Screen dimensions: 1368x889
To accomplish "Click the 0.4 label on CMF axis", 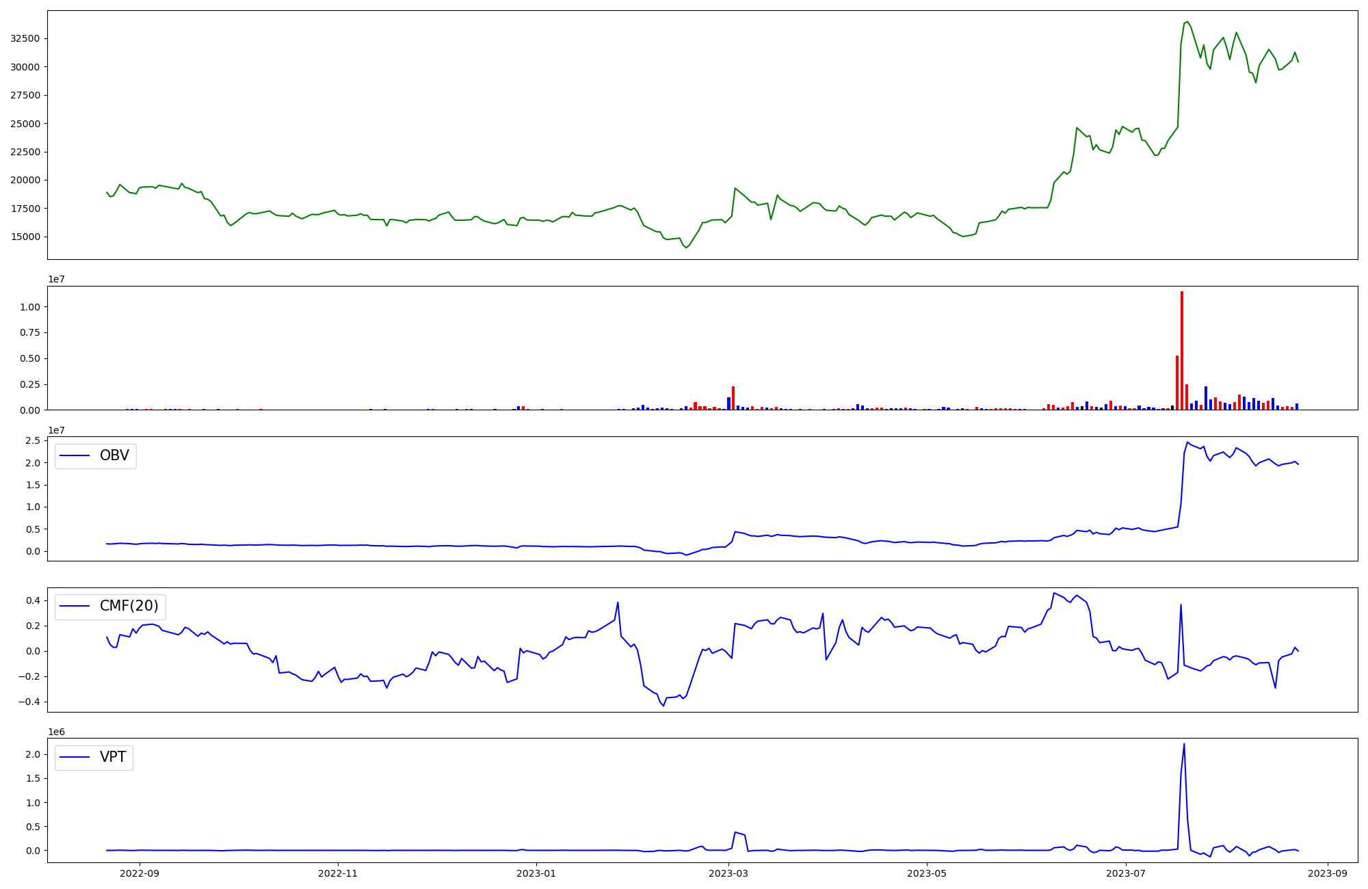I will (32, 600).
